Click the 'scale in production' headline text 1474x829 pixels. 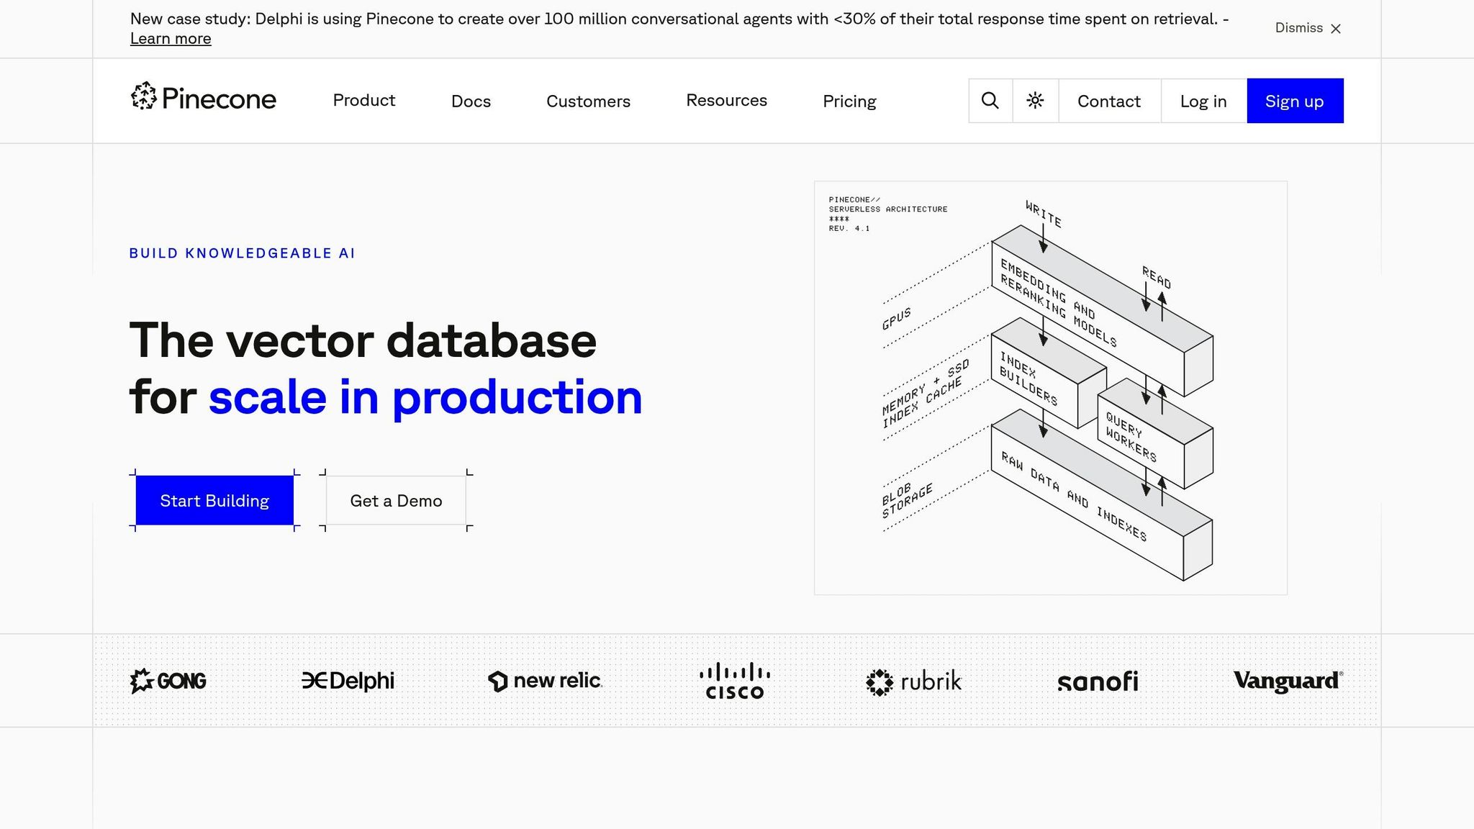(425, 397)
